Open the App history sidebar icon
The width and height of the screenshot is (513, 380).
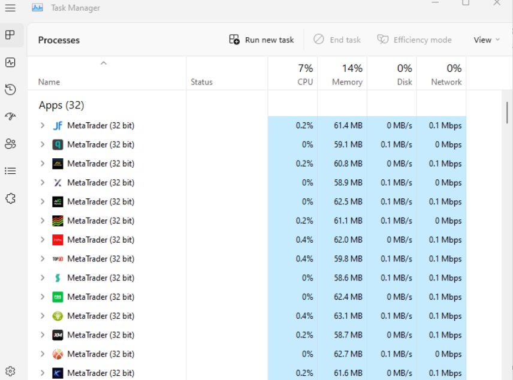(10, 89)
